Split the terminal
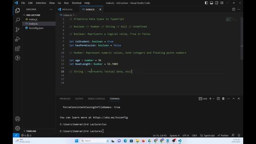The image size is (256, 144). point(218,99)
